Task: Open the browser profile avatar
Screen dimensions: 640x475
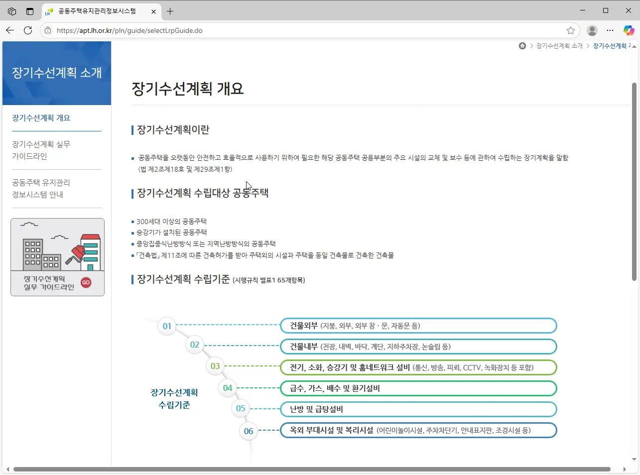Action: pos(592,30)
